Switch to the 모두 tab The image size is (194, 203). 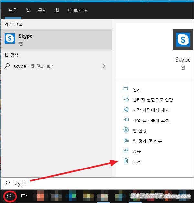(13, 10)
